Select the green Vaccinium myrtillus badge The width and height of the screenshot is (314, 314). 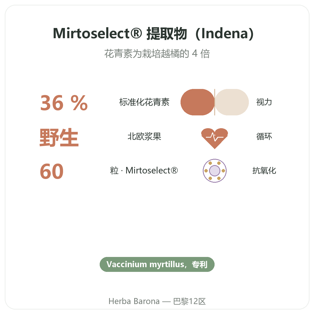[x=157, y=264]
